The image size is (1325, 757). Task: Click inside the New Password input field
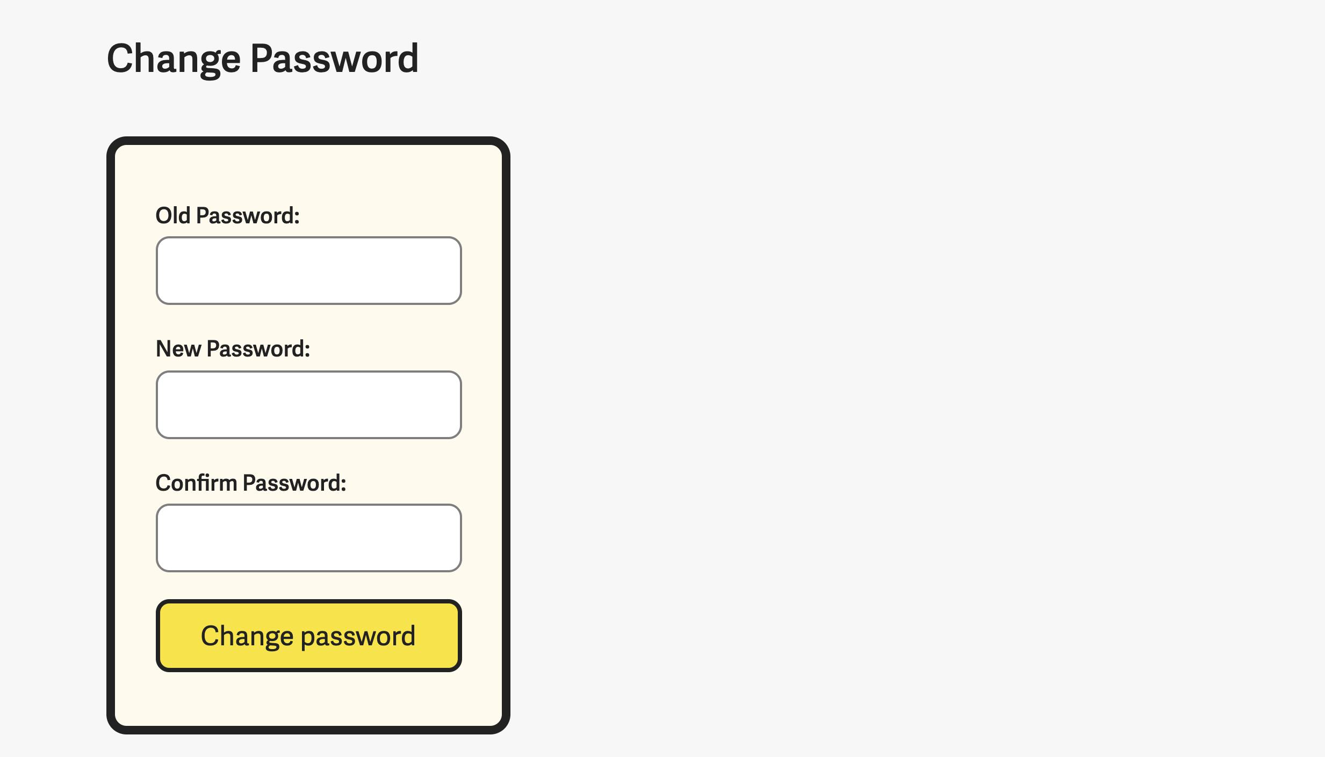click(x=308, y=404)
